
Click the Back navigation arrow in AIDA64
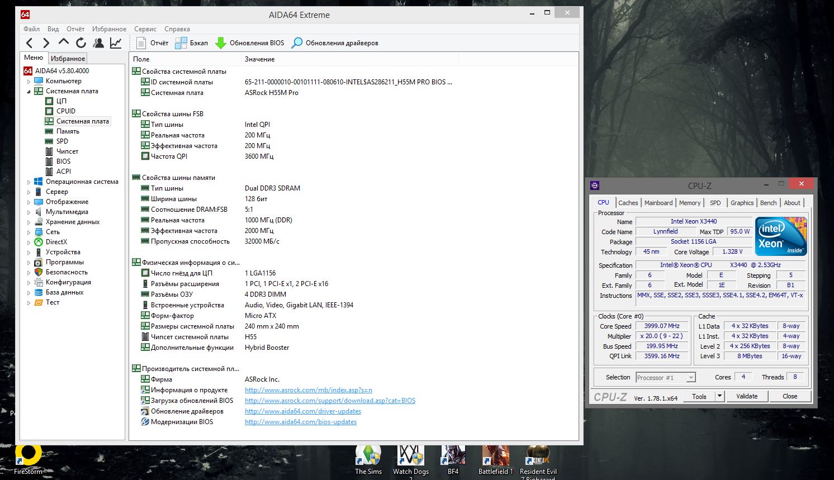coord(30,43)
